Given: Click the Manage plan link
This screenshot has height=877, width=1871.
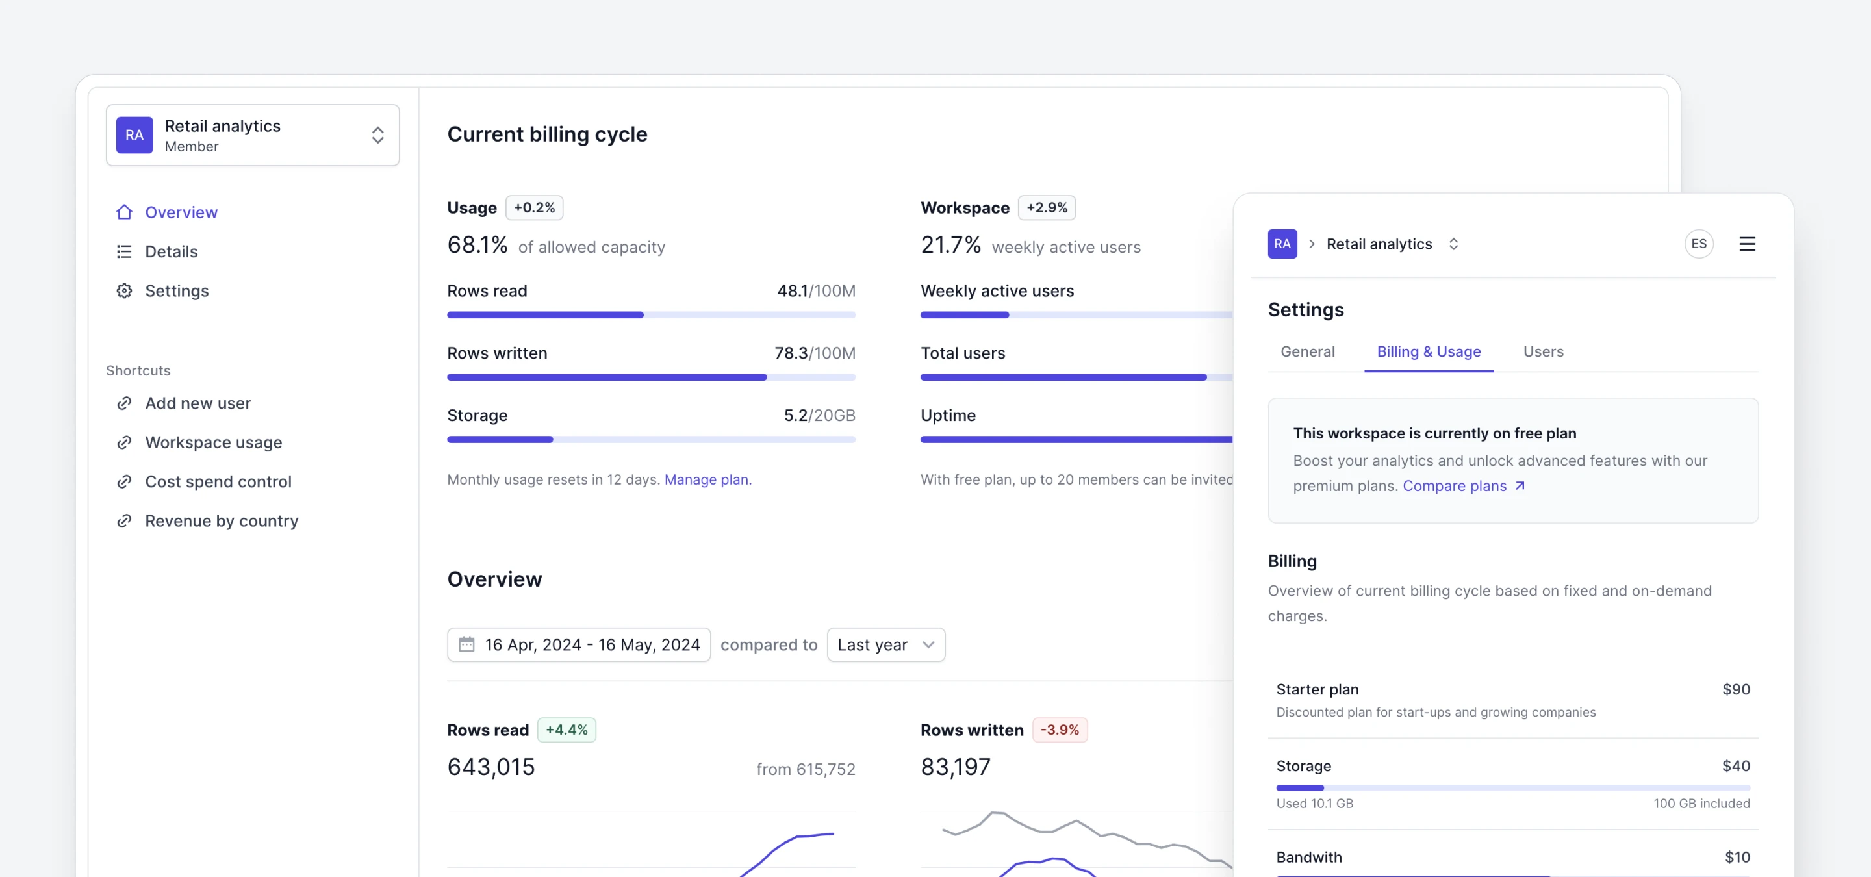Looking at the screenshot, I should (x=706, y=479).
